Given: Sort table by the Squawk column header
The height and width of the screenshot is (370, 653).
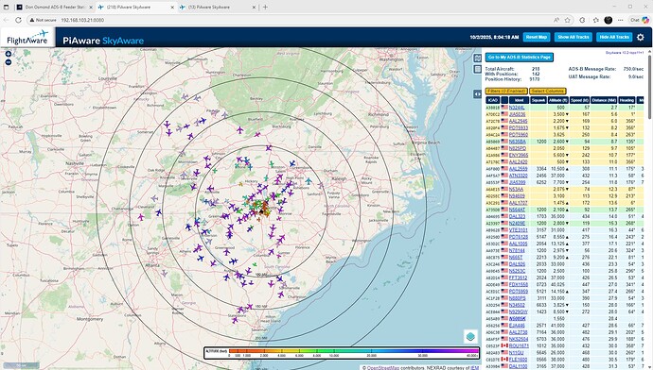Looking at the screenshot, I should coord(538,100).
